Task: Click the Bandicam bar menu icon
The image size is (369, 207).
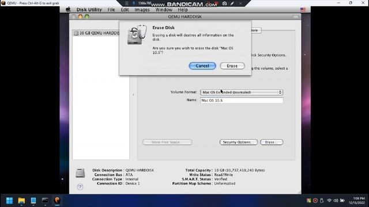Action: point(127,3)
